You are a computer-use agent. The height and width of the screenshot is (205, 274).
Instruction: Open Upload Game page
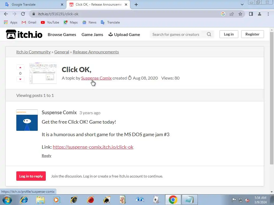124,34
